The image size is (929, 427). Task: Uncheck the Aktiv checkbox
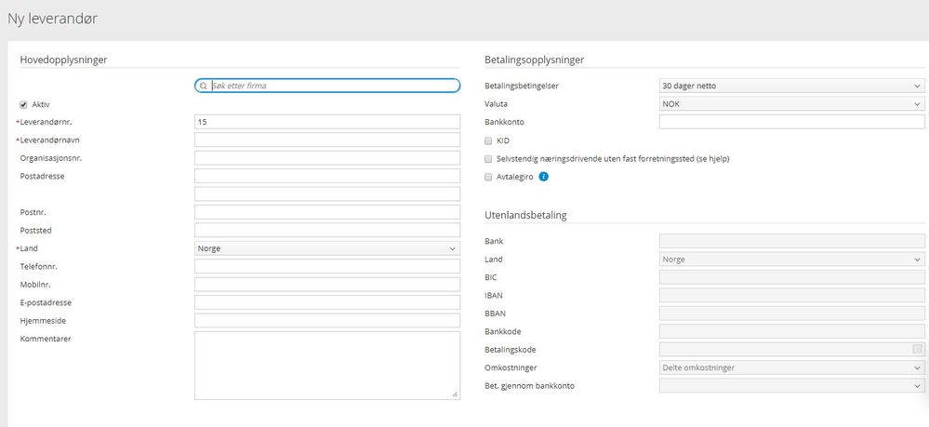tap(24, 104)
